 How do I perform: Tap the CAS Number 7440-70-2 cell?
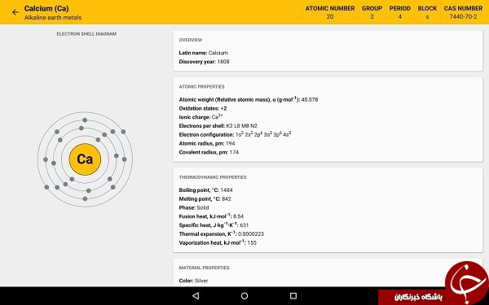pos(463,12)
